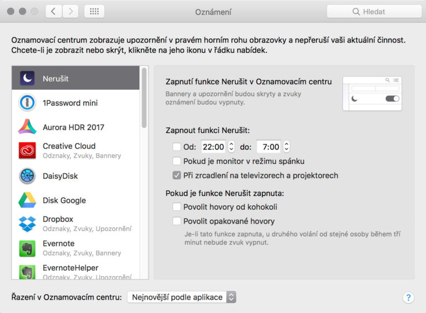Check 'Pokud je monitor v režimu spánku'
Screen dimensions: 426x313
[x=176, y=161]
